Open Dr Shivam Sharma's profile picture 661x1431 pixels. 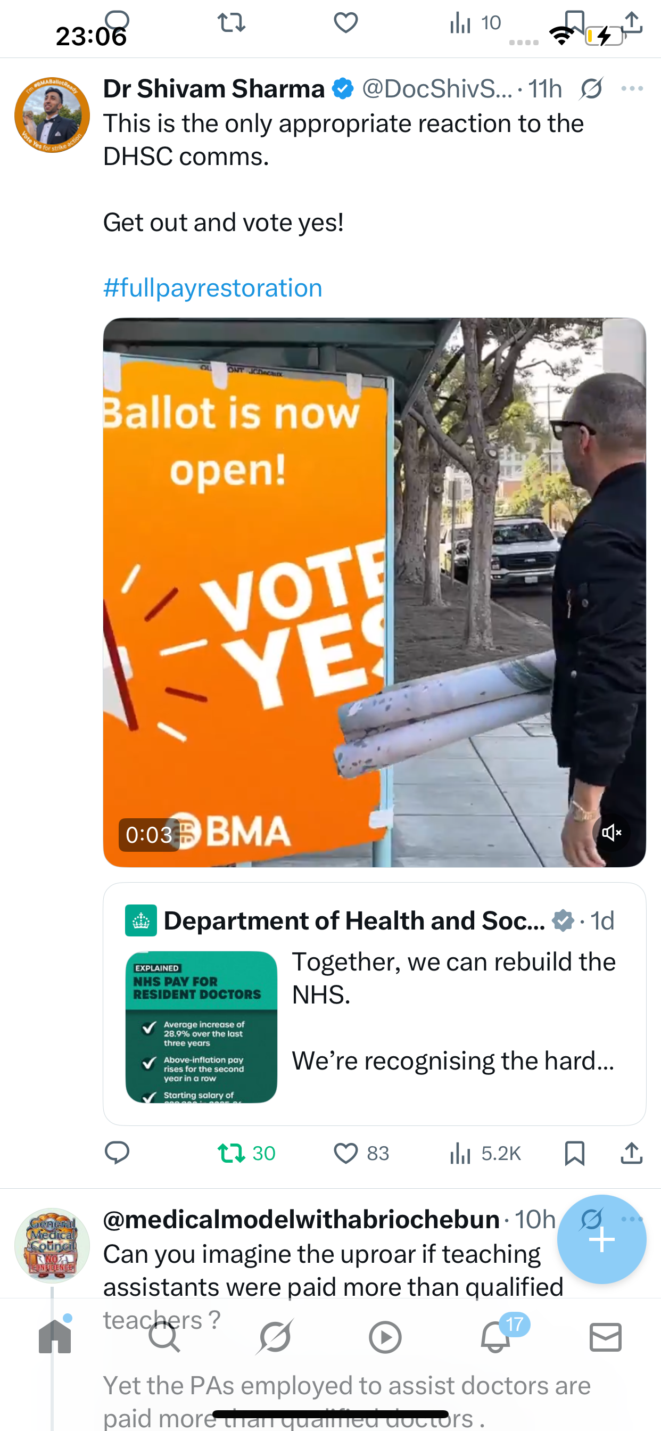52,115
